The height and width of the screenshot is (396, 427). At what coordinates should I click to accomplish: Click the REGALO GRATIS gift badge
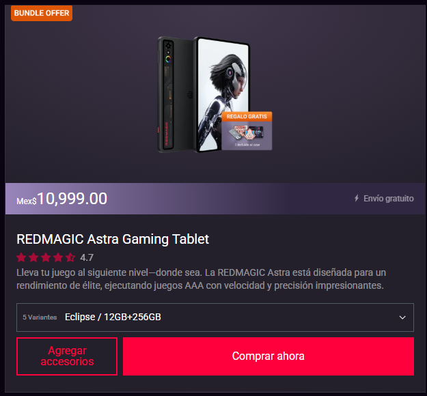[247, 130]
